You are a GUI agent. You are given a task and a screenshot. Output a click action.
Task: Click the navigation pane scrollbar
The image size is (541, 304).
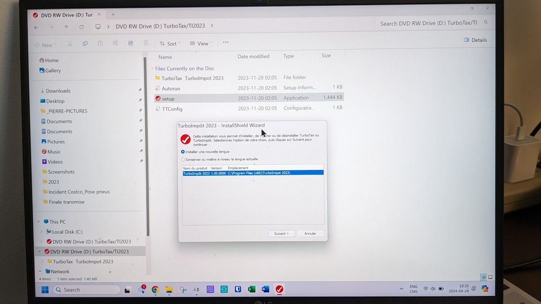148,147
